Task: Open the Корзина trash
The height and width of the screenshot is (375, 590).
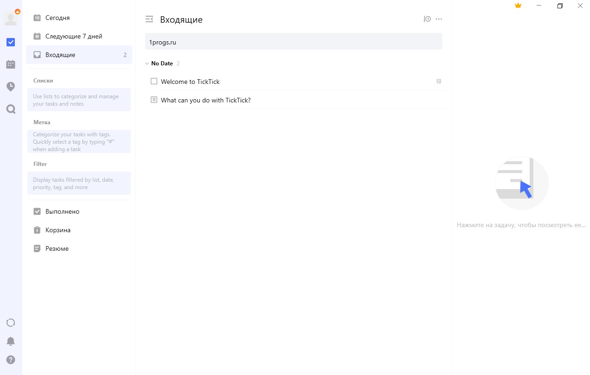Action: pos(58,230)
